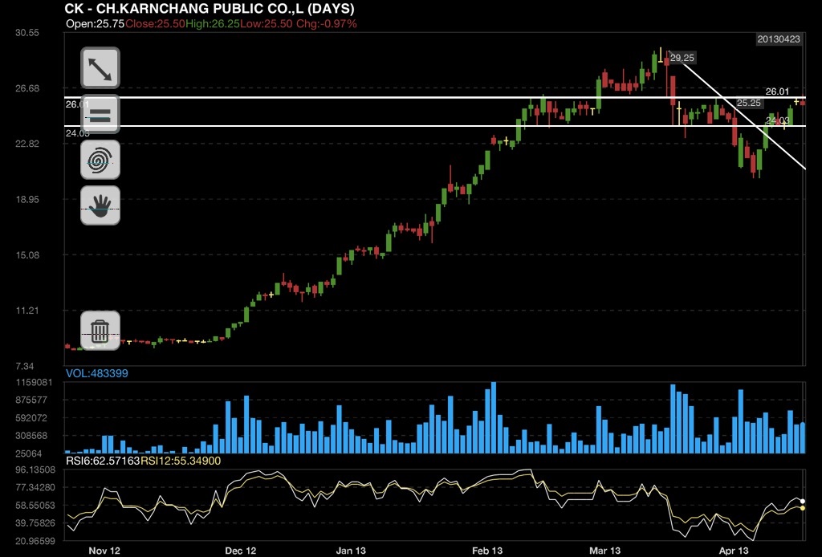This screenshot has height=557, width=822.
Task: Click the 1159081 volume axis label
Action: point(34,383)
